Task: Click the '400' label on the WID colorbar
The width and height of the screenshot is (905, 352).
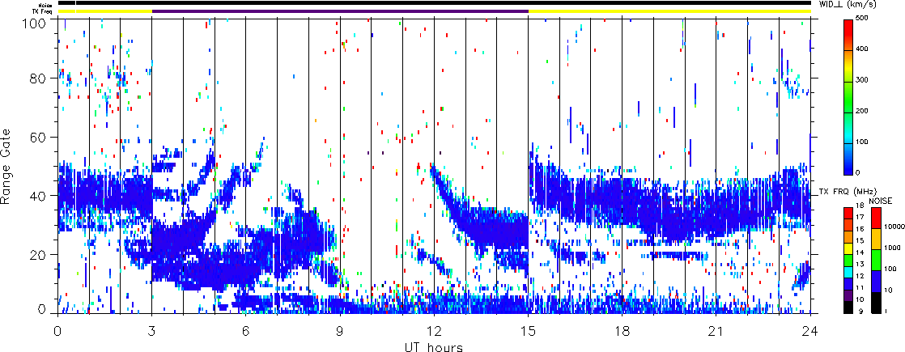Action: pyautogui.click(x=864, y=51)
